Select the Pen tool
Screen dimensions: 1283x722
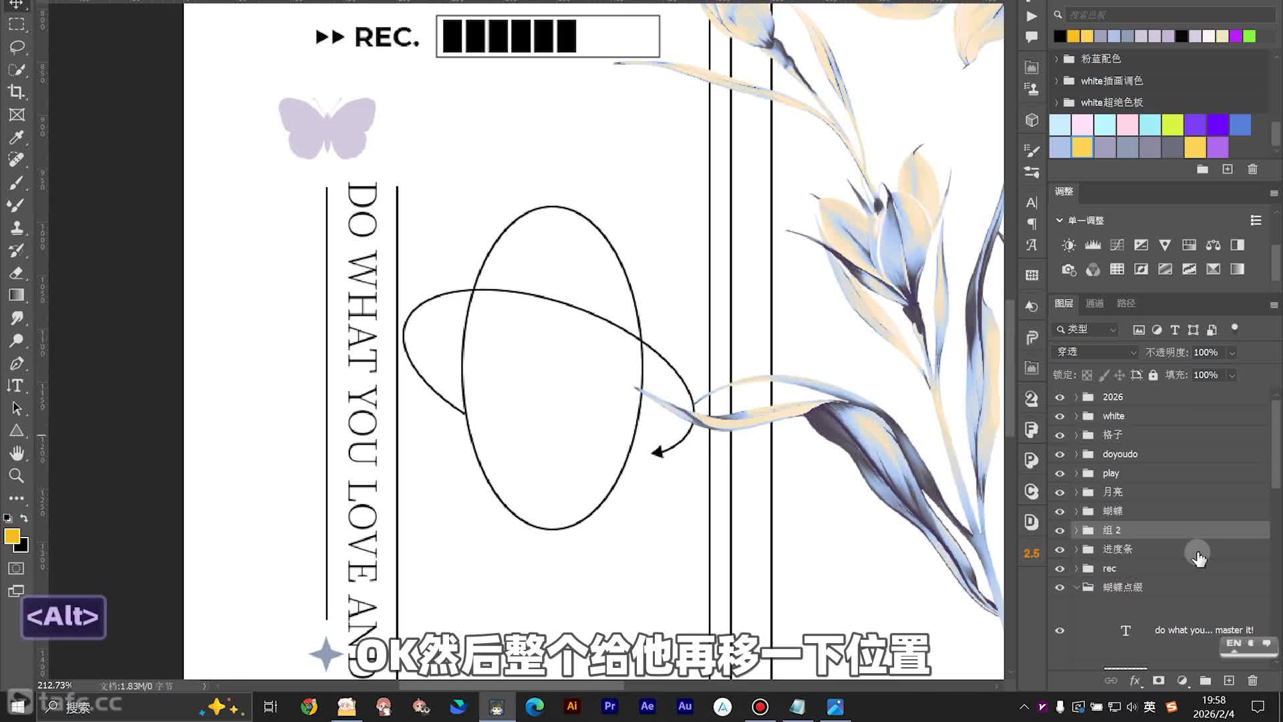point(17,363)
